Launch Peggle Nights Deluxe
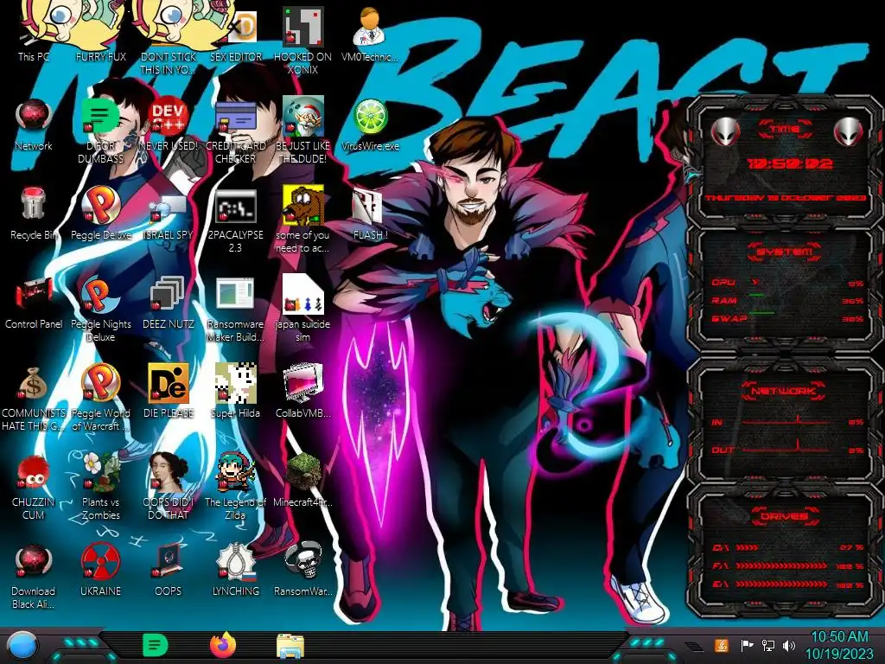The height and width of the screenshot is (664, 885). click(101, 310)
